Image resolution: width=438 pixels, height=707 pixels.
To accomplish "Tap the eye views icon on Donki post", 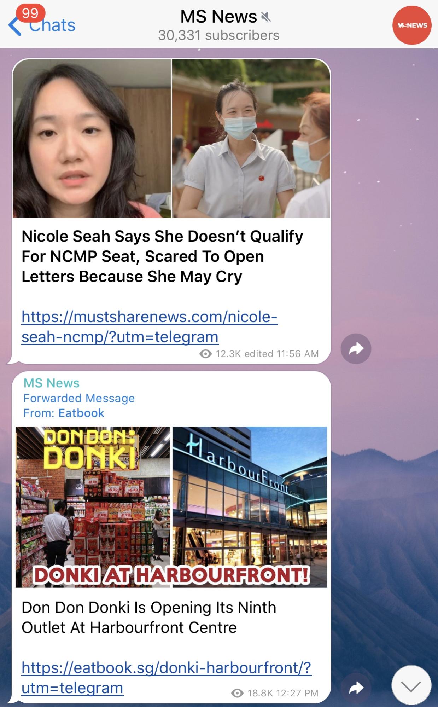I will coord(237,693).
